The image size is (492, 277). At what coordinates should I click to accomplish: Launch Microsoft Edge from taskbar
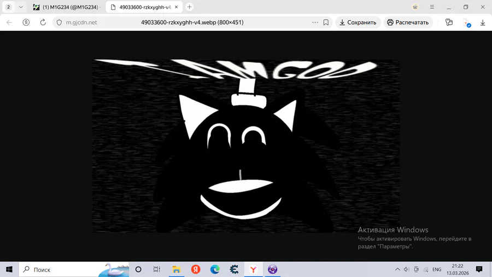[215, 269]
